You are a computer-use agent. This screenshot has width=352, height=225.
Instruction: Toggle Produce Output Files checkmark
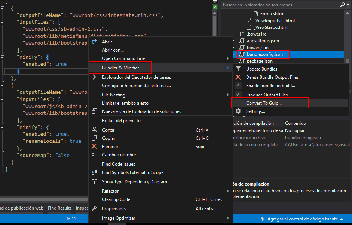(x=238, y=94)
